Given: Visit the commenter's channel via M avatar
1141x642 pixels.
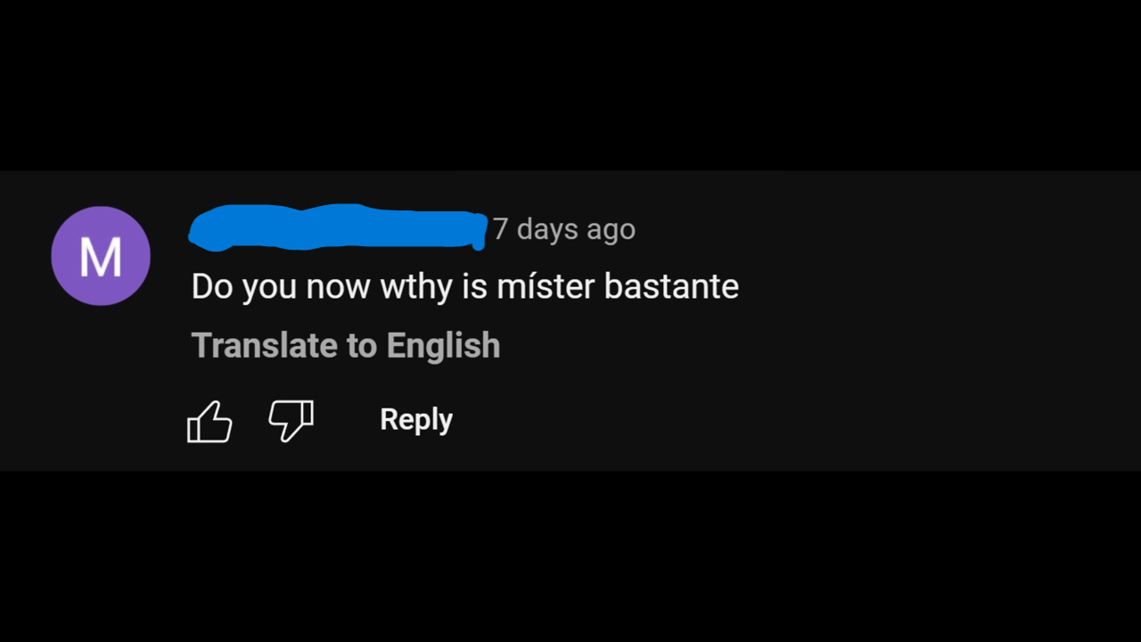Looking at the screenshot, I should tap(101, 256).
